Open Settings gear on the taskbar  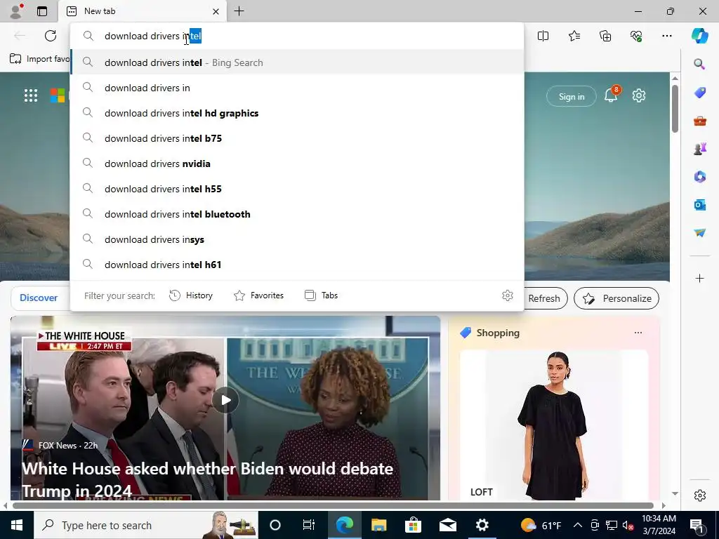[x=482, y=525]
